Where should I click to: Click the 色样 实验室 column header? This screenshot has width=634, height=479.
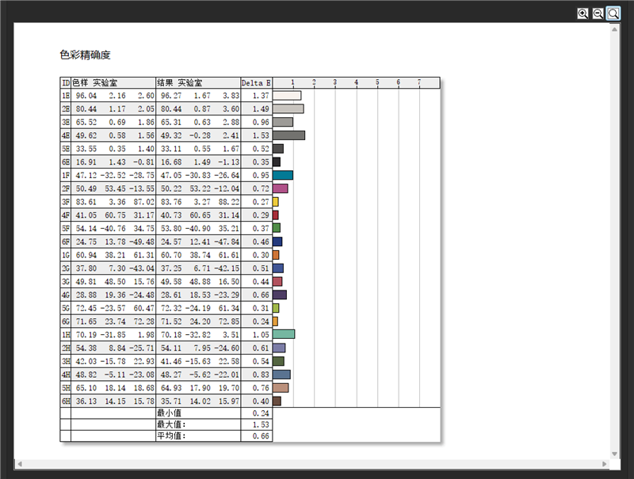click(113, 83)
